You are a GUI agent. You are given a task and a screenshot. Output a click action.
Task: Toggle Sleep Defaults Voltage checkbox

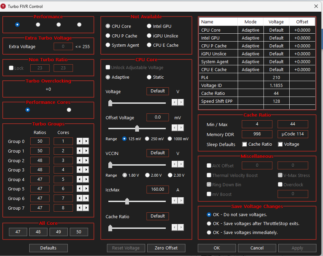[x=280, y=144]
